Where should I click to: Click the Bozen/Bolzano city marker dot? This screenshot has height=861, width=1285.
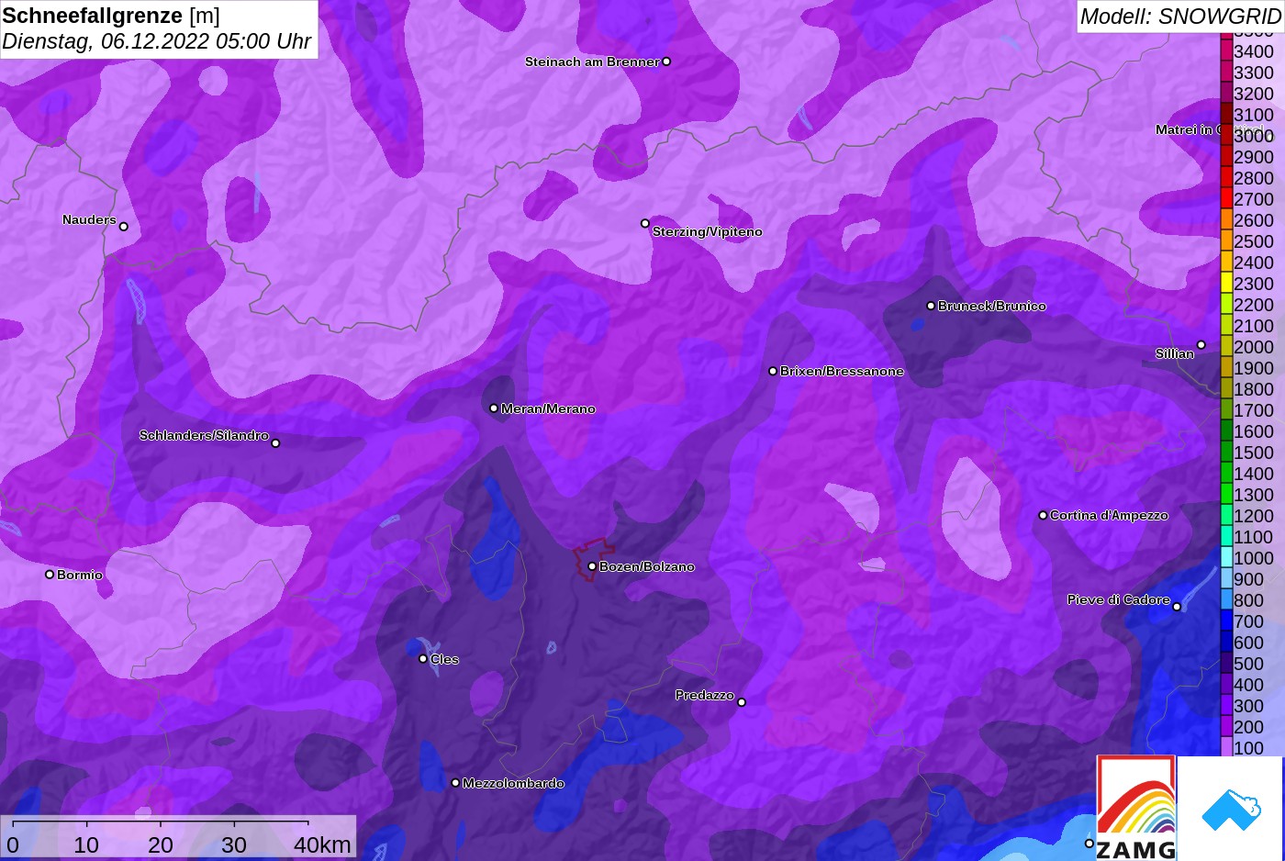pyautogui.click(x=592, y=566)
